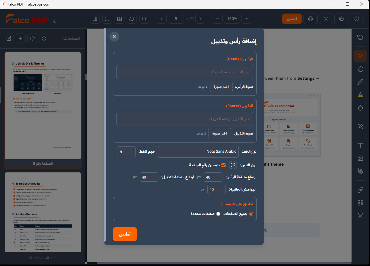Open the search magnifier tool
370x266 pixels.
click(144, 19)
